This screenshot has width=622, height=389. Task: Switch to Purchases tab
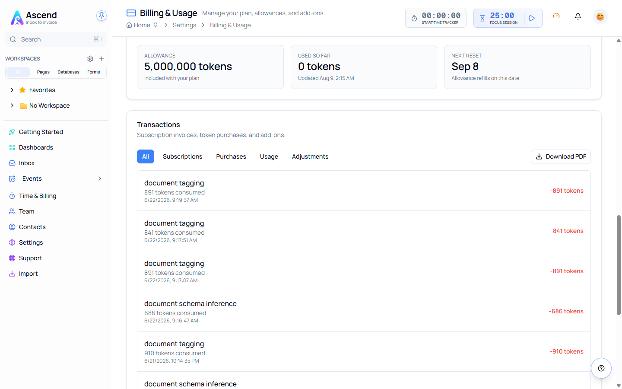(231, 156)
